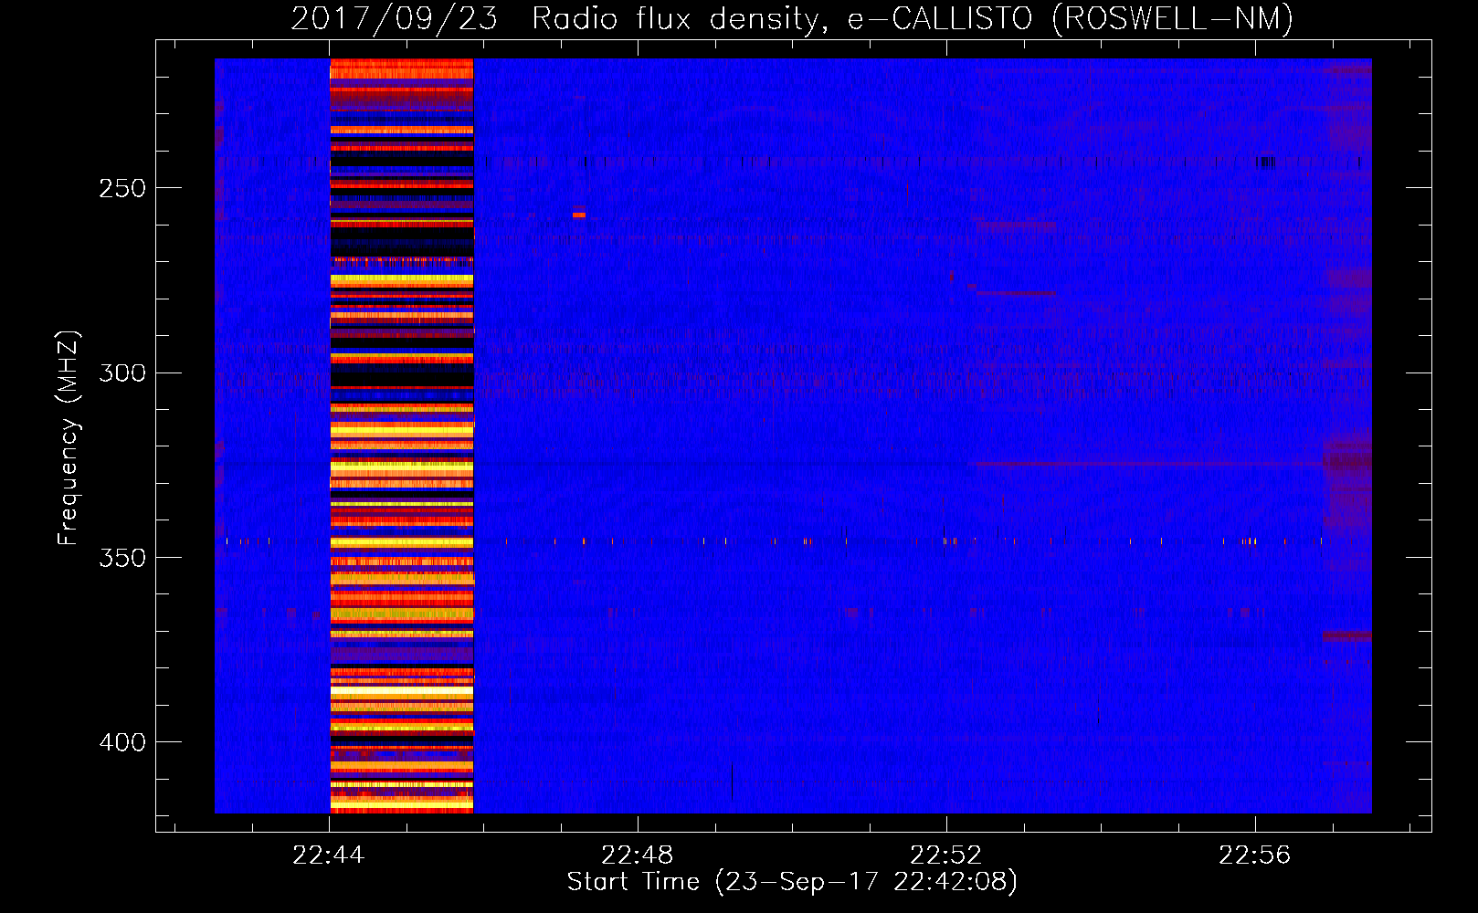
Task: Click the 22:52 time tick label
Action: click(946, 855)
